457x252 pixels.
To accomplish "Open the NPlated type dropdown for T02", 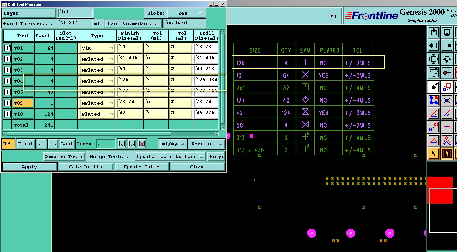I will 97,59.
